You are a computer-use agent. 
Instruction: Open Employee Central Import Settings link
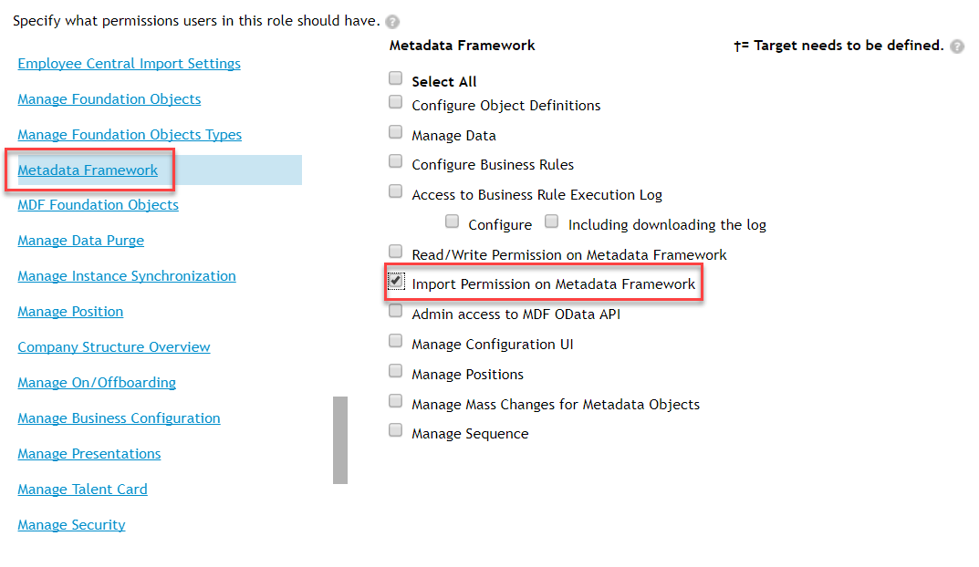pos(130,64)
